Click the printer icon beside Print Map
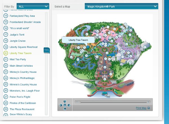Image resolution: width=169 pixels, height=124 pixels. pos(149,108)
